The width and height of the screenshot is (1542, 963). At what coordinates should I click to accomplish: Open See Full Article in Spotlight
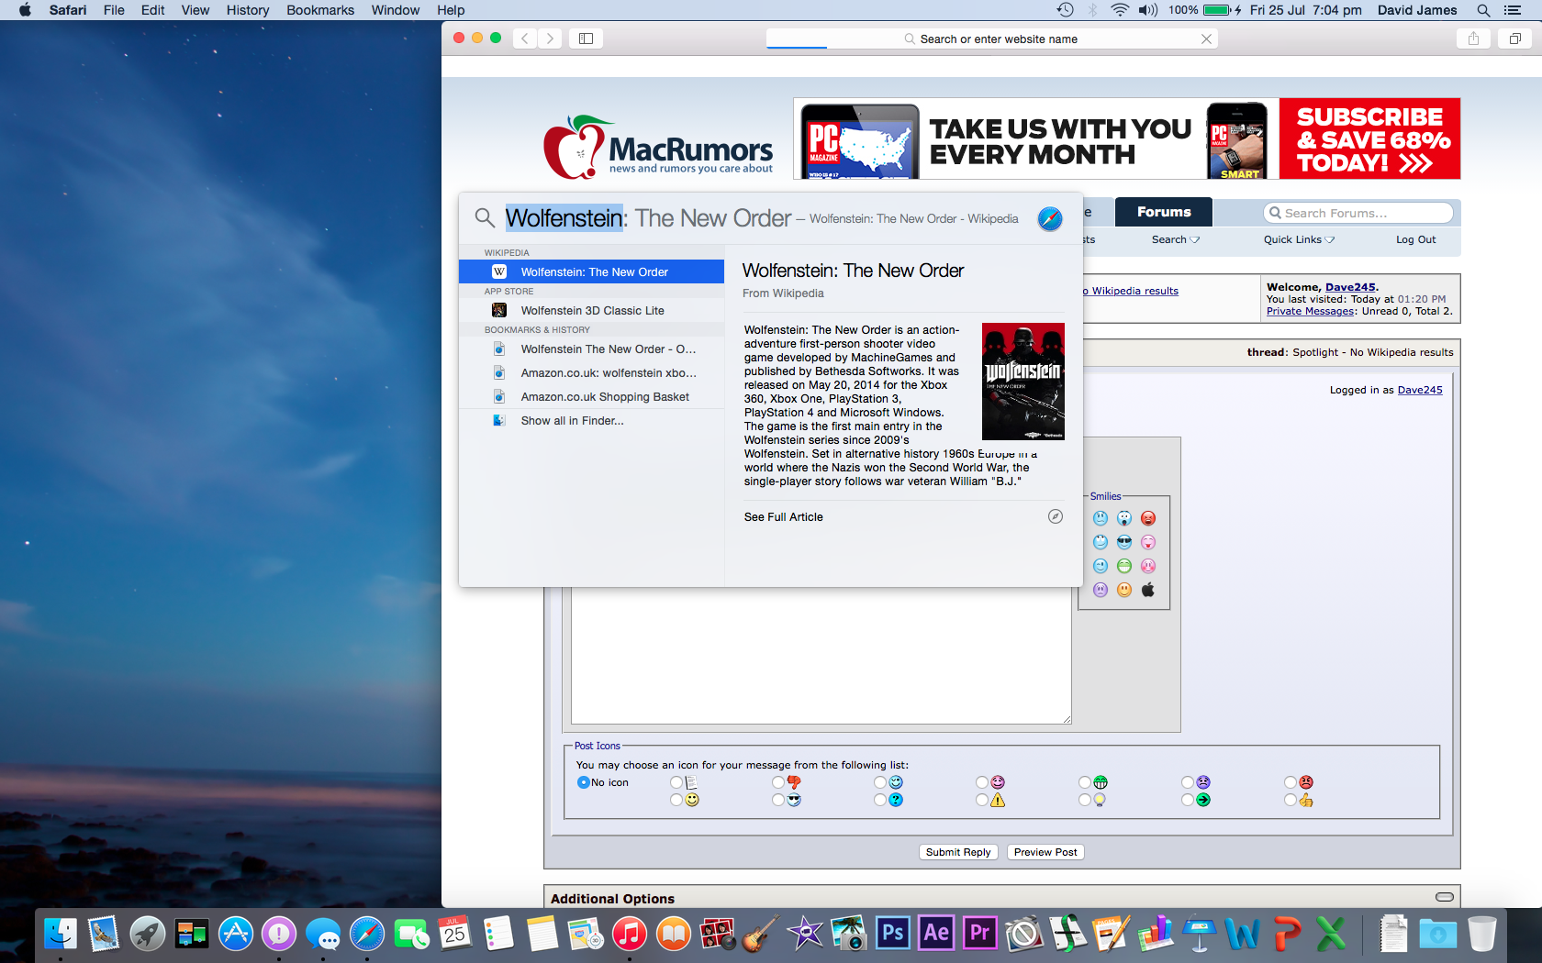(784, 517)
